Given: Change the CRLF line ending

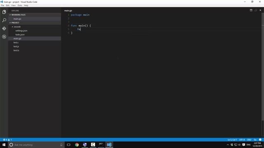Looking at the screenshot, I should (x=249, y=140).
